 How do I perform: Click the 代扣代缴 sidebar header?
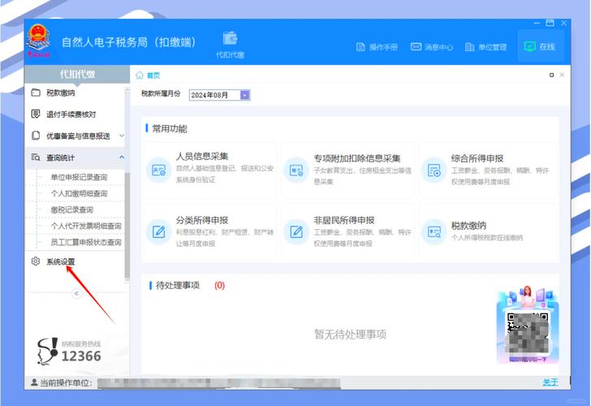coord(77,74)
